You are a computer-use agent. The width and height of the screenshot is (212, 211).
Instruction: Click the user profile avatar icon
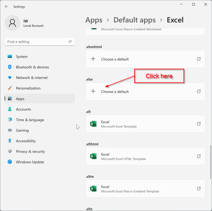12,23
